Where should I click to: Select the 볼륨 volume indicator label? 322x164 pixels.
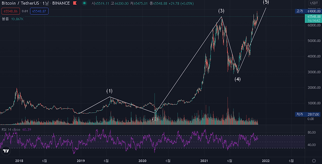[6, 19]
